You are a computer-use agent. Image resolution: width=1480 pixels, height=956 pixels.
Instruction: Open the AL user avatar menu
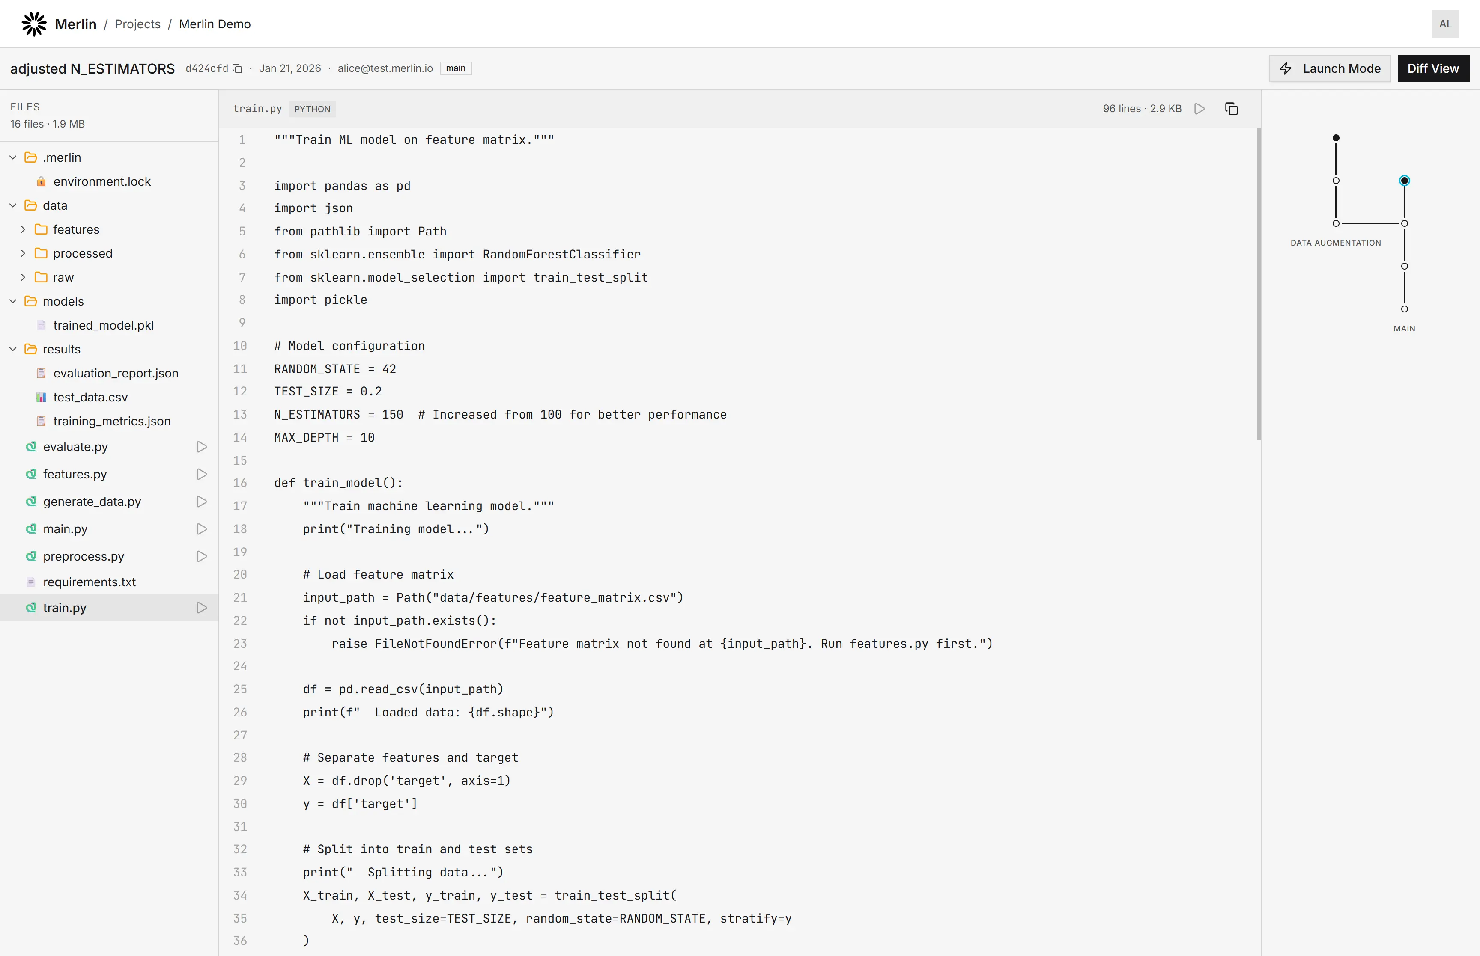click(x=1445, y=24)
